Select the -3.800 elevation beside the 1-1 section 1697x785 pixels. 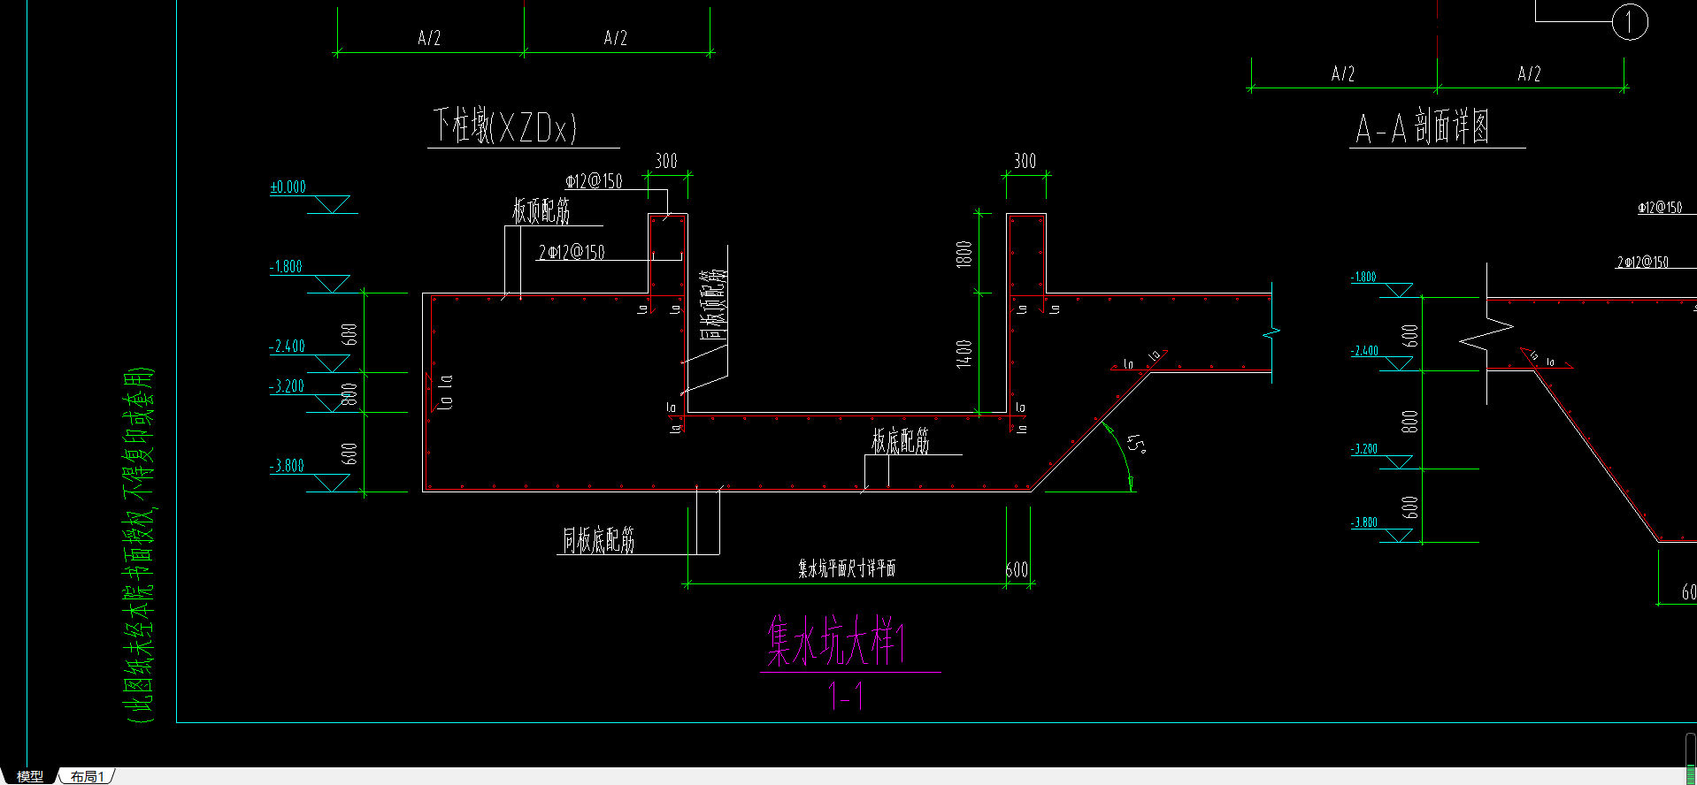[x=287, y=466]
